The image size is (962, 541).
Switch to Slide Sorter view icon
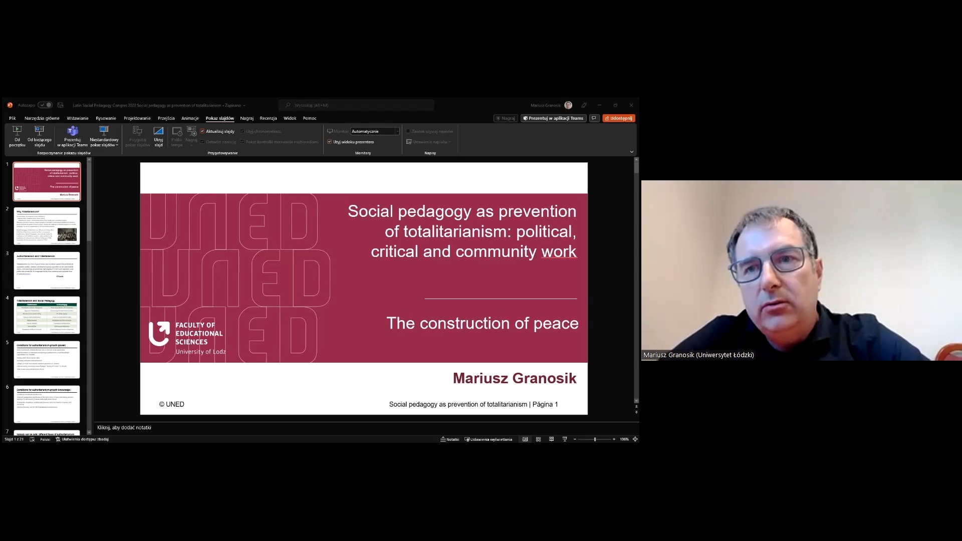point(538,439)
